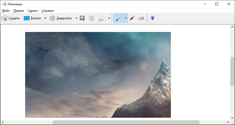Click the vertical scrollbar down arrow
This screenshot has height=125, width=235.
point(232,118)
